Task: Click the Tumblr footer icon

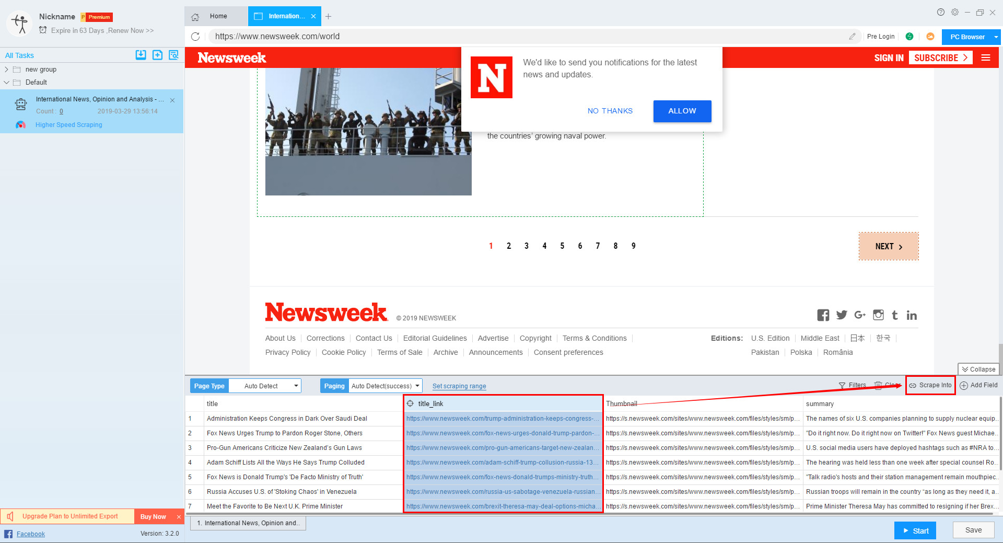Action: (x=895, y=315)
